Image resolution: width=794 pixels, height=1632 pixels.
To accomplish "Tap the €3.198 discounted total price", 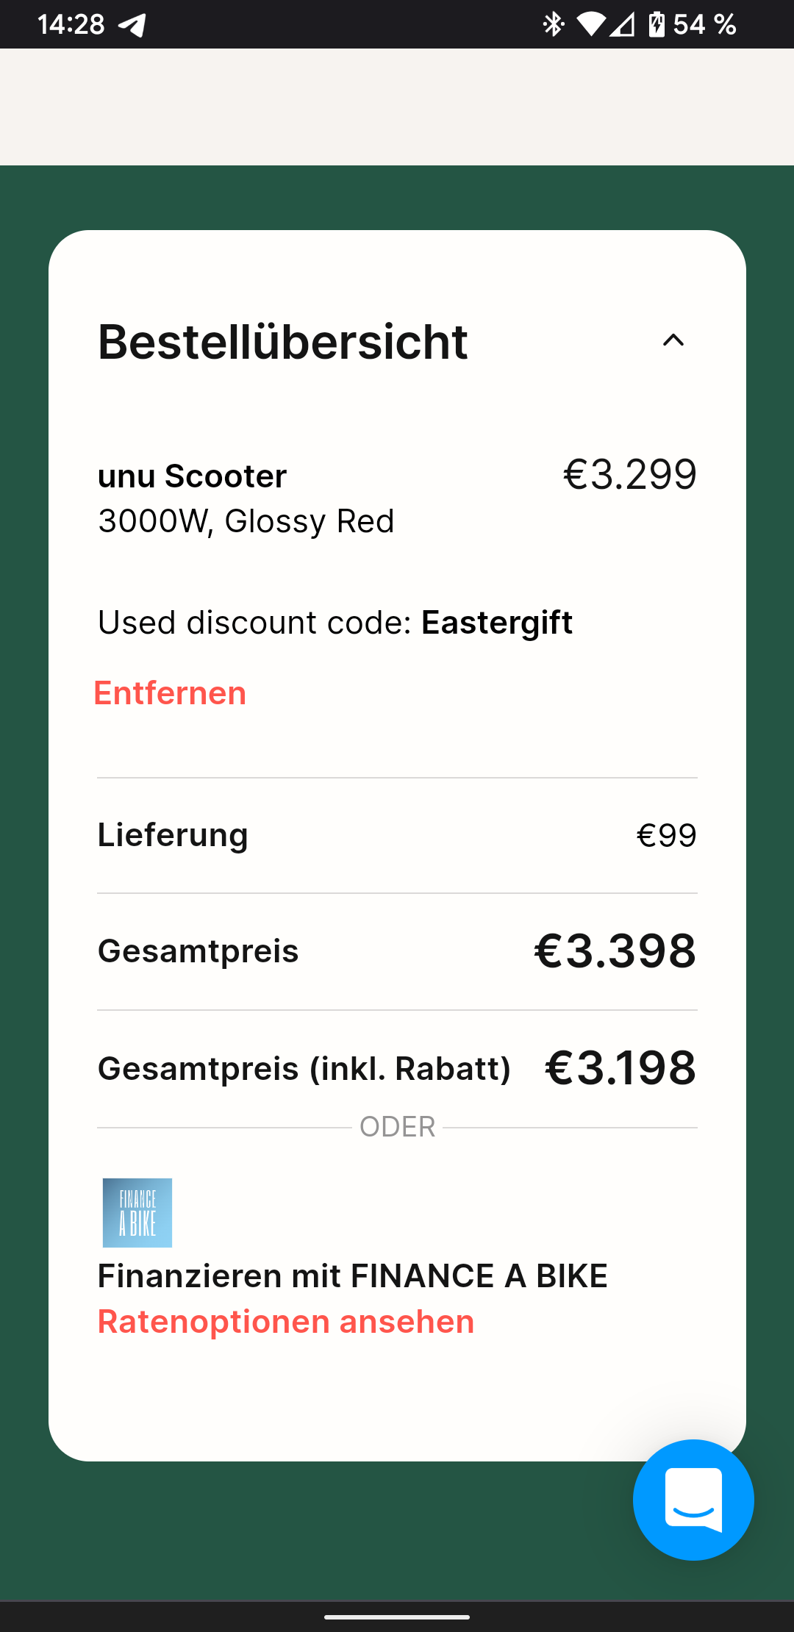I will [x=620, y=1067].
